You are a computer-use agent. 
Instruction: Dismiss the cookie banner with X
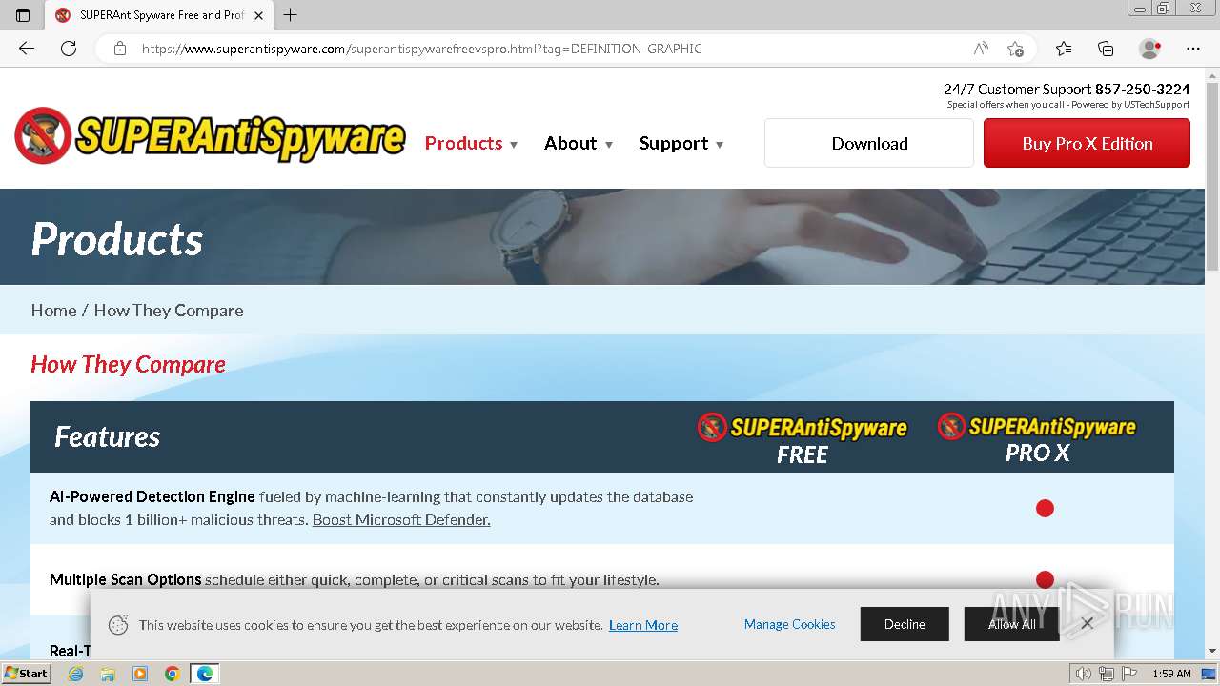pyautogui.click(x=1087, y=623)
